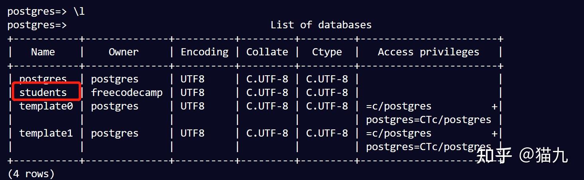The height and width of the screenshot is (180, 584).
Task: Click the template1 database name
Action: tap(46, 133)
